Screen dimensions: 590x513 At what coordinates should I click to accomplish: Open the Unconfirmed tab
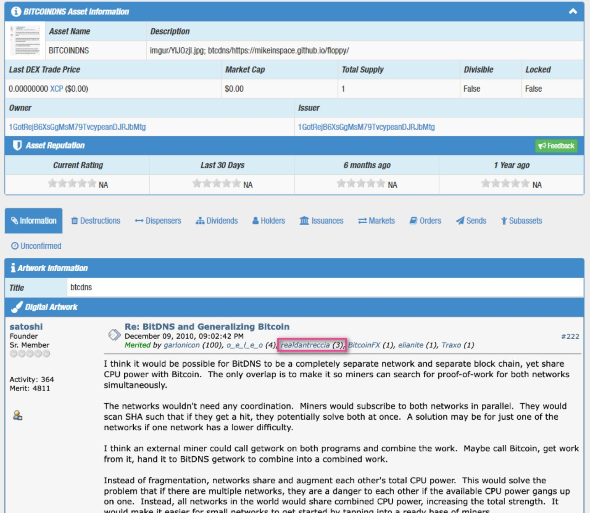click(36, 246)
